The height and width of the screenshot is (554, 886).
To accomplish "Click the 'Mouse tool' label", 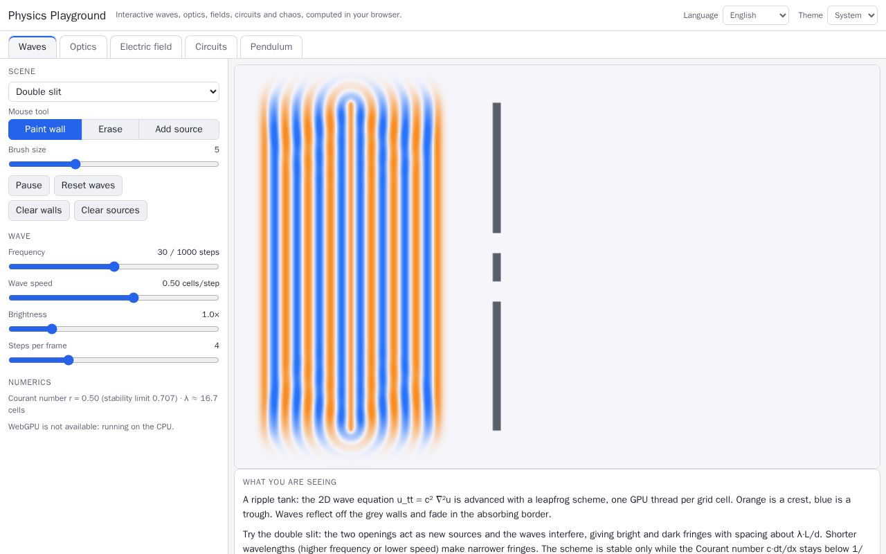I will (28, 111).
